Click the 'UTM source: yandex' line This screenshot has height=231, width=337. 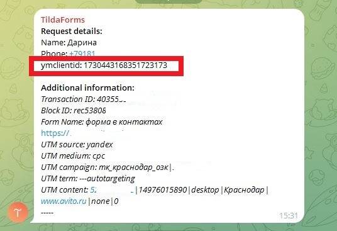pos(77,145)
